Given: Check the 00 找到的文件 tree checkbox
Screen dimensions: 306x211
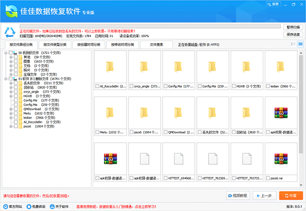Looking at the screenshot, I should [11, 52].
